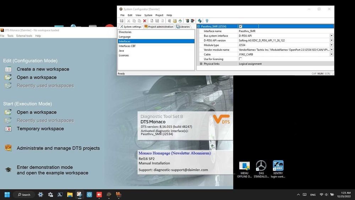The height and width of the screenshot is (200, 355).
Task: Open the Project menu in System Configurator
Action: coord(159,15)
